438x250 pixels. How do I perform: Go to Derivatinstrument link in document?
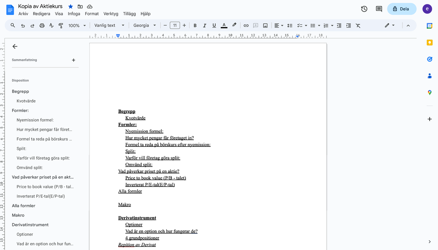(x=137, y=218)
